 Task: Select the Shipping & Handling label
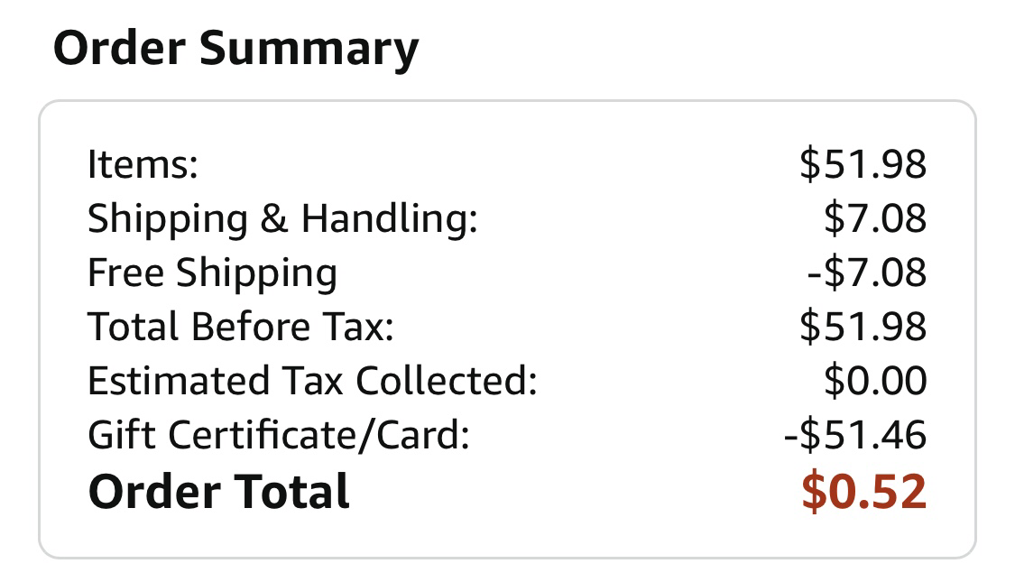pyautogui.click(x=282, y=219)
